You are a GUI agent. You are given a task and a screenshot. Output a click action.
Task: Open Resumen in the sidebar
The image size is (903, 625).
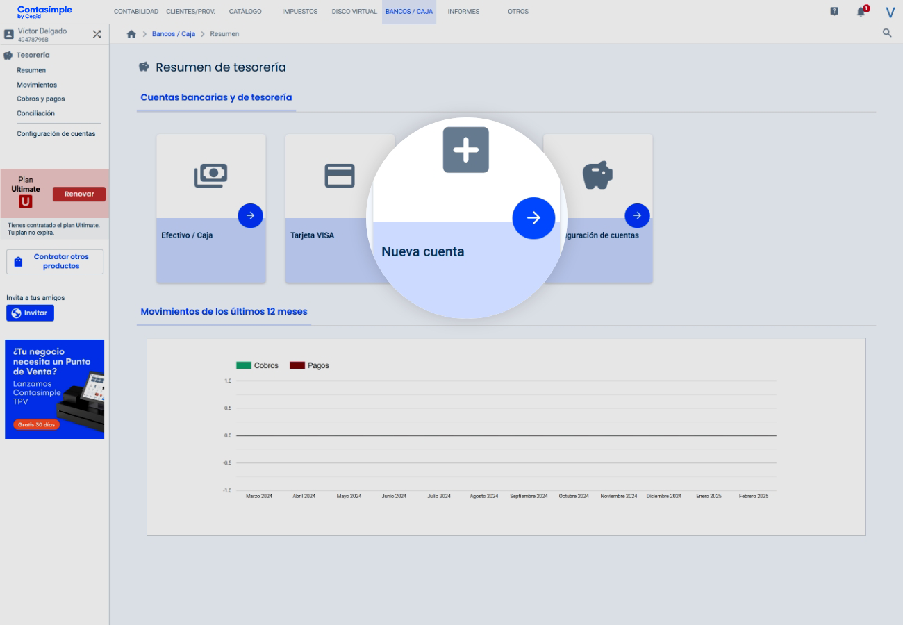[31, 70]
